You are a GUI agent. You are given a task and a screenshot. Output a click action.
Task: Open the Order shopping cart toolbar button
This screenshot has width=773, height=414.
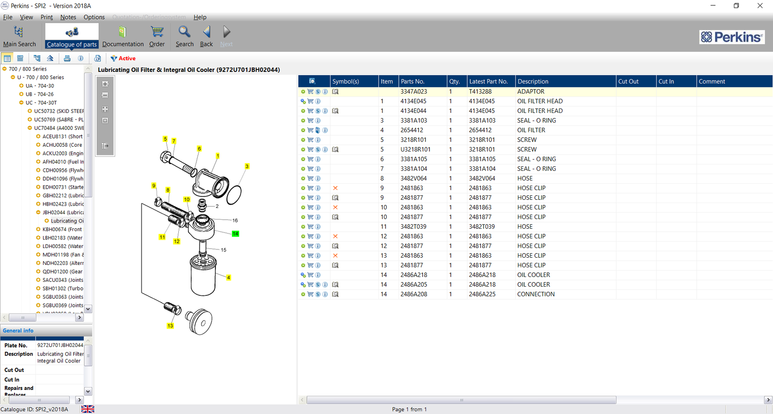coord(157,32)
